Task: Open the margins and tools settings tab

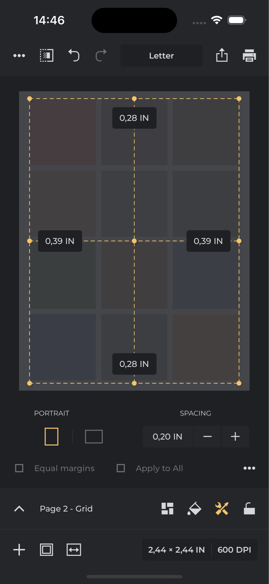Action: coord(222,509)
